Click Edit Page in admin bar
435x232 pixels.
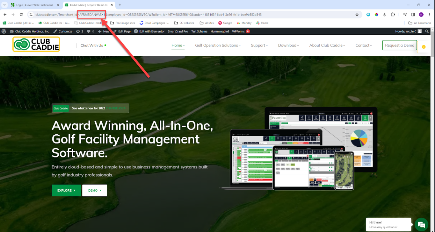click(122, 32)
